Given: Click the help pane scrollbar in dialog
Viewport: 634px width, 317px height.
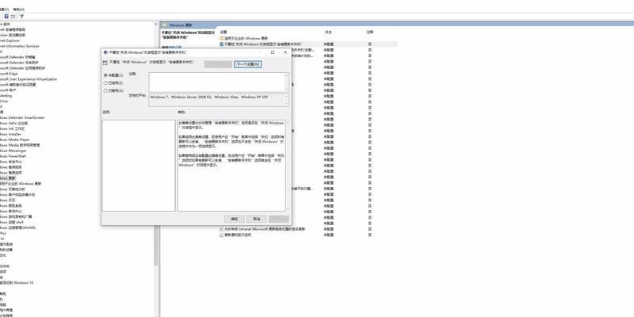Looking at the screenshot, I should click(x=288, y=166).
